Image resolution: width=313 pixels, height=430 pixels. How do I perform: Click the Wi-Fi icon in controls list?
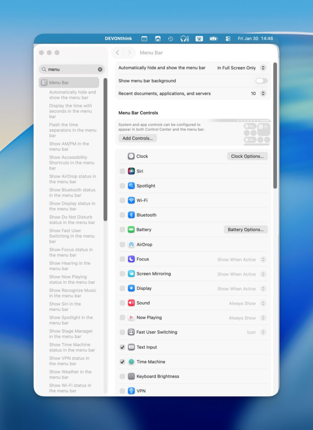click(131, 200)
